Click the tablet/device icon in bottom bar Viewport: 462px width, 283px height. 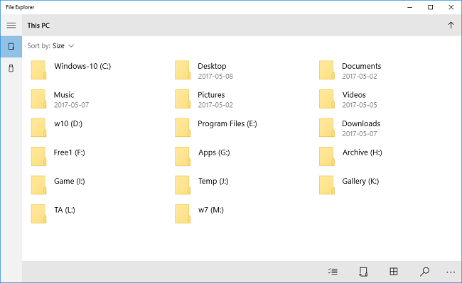pos(363,272)
